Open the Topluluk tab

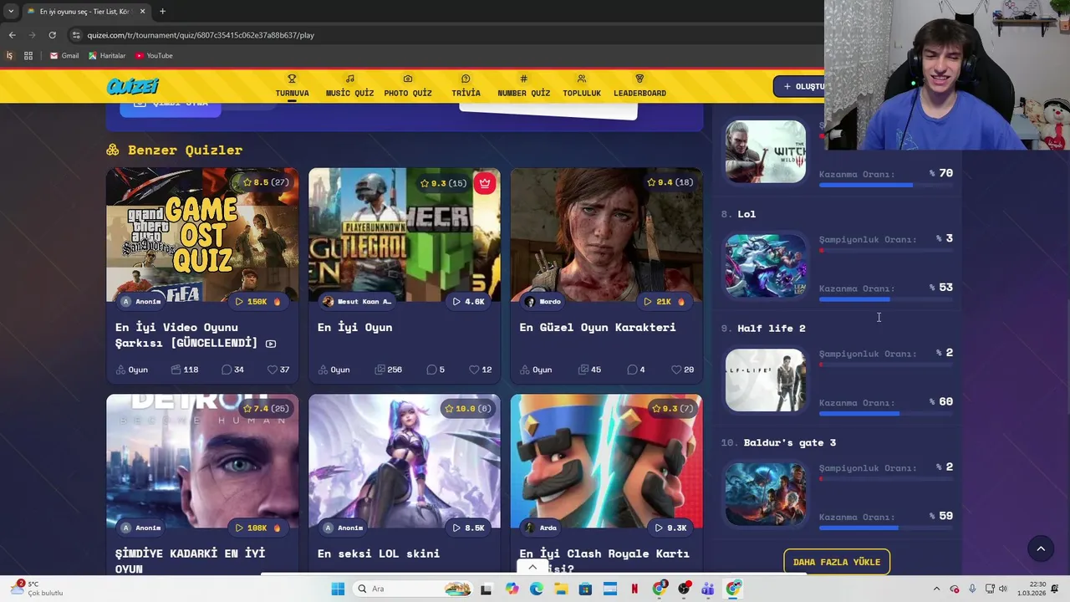pos(582,86)
